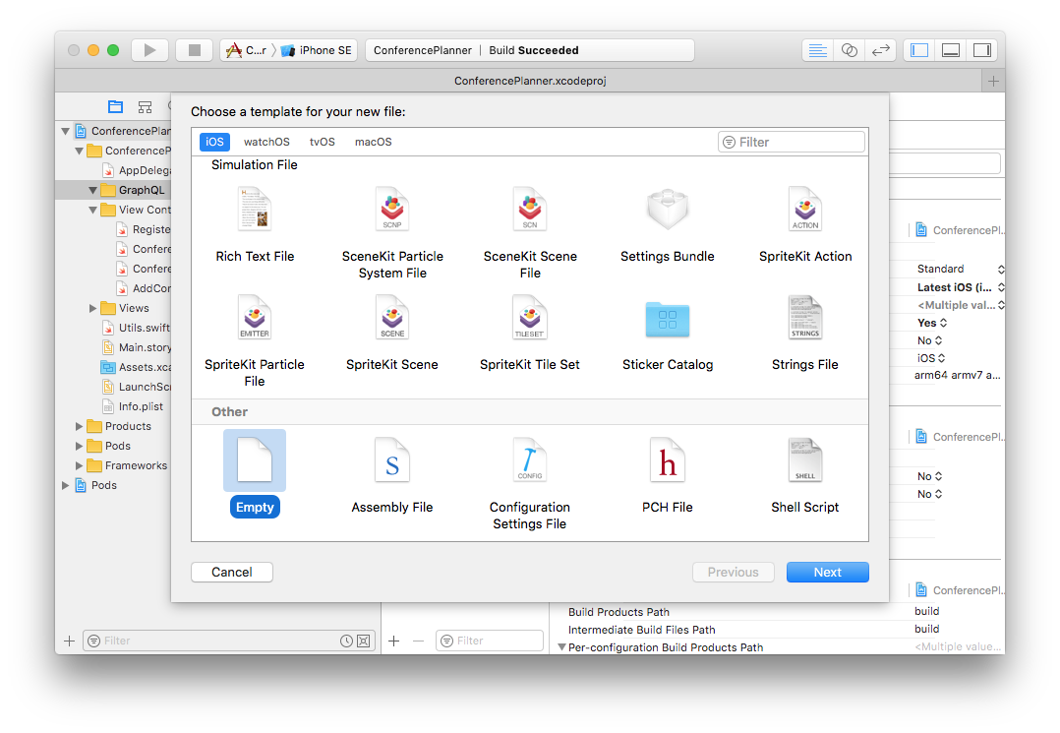Open Assets.xcassets in the navigator
Screen dimensions: 1060x733
click(x=136, y=367)
